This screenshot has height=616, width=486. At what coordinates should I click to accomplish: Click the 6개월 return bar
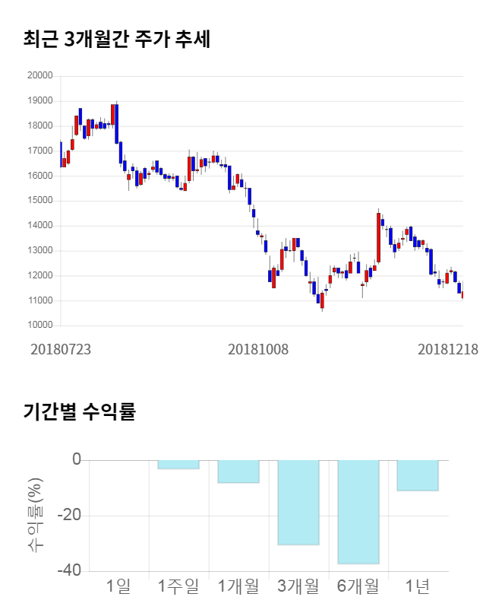358,512
